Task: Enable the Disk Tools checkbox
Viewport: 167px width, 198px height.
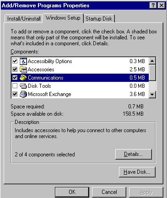Action: coord(15,86)
